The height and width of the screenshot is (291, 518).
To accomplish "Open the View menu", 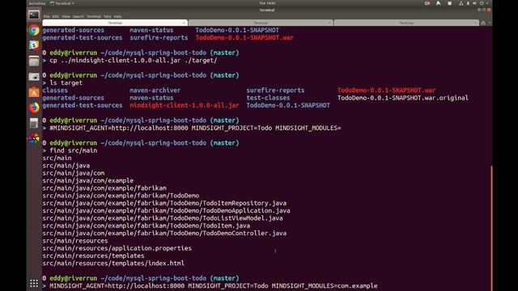I will click(x=66, y=16).
